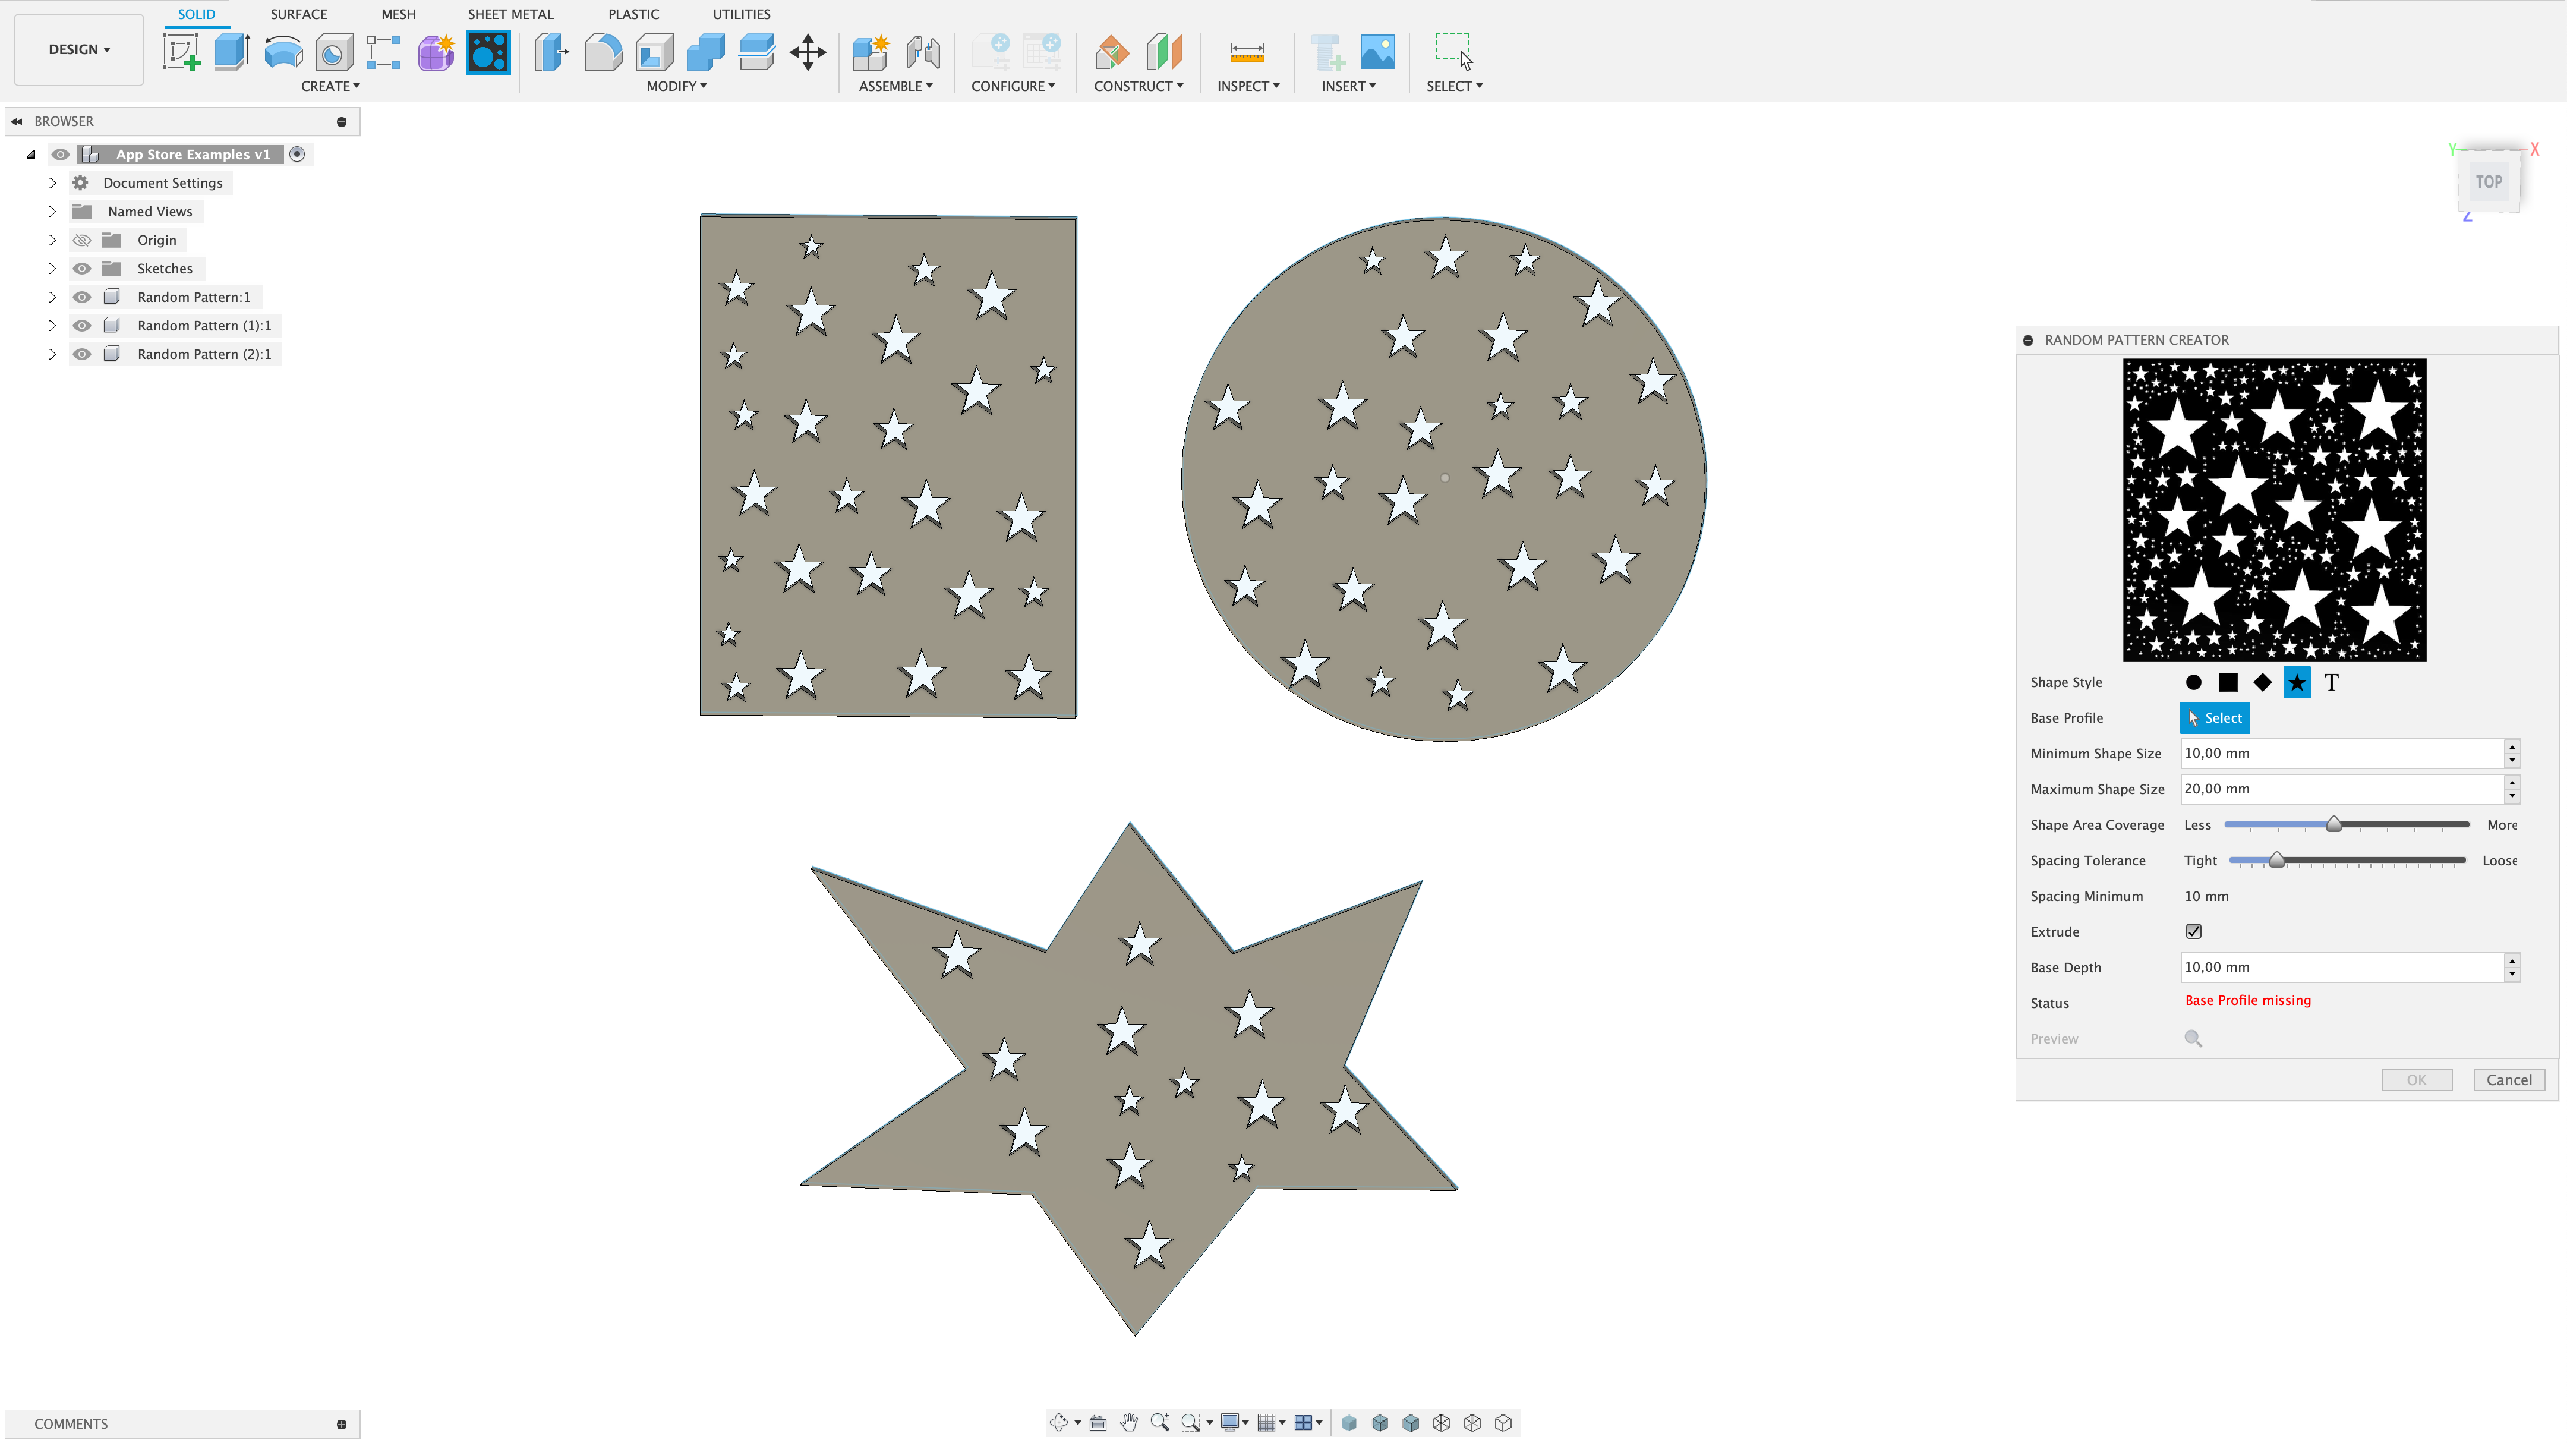
Task: Hide the Sketches folder visibility
Action: (83, 269)
